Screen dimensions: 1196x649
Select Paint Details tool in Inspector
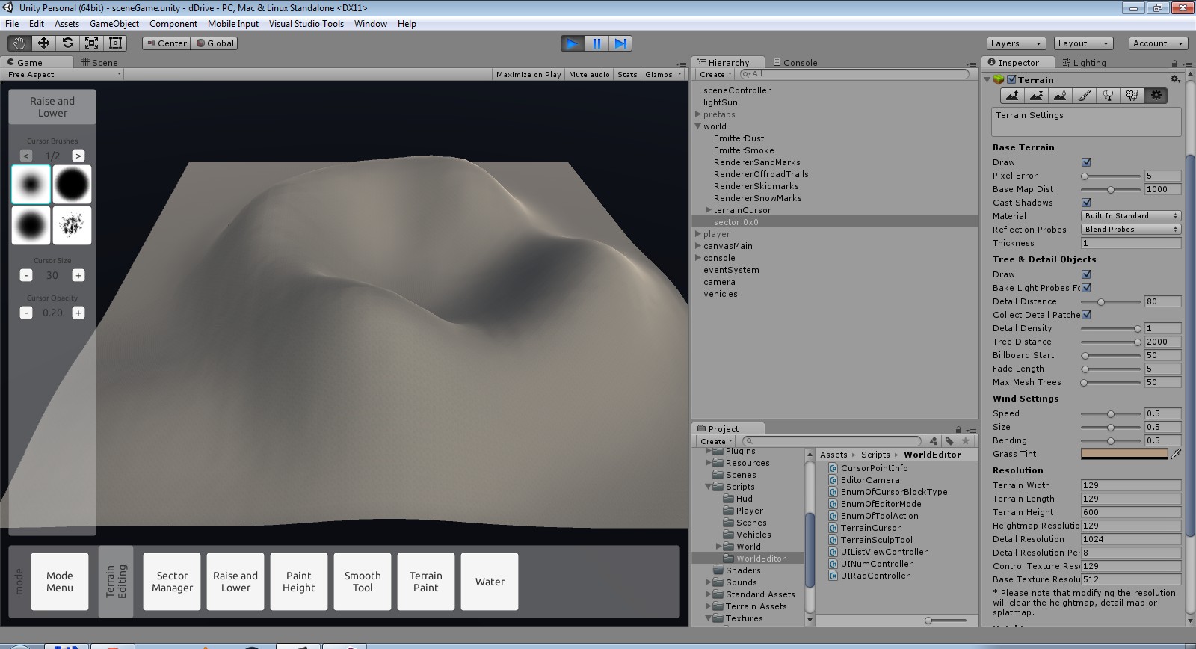coord(1132,96)
